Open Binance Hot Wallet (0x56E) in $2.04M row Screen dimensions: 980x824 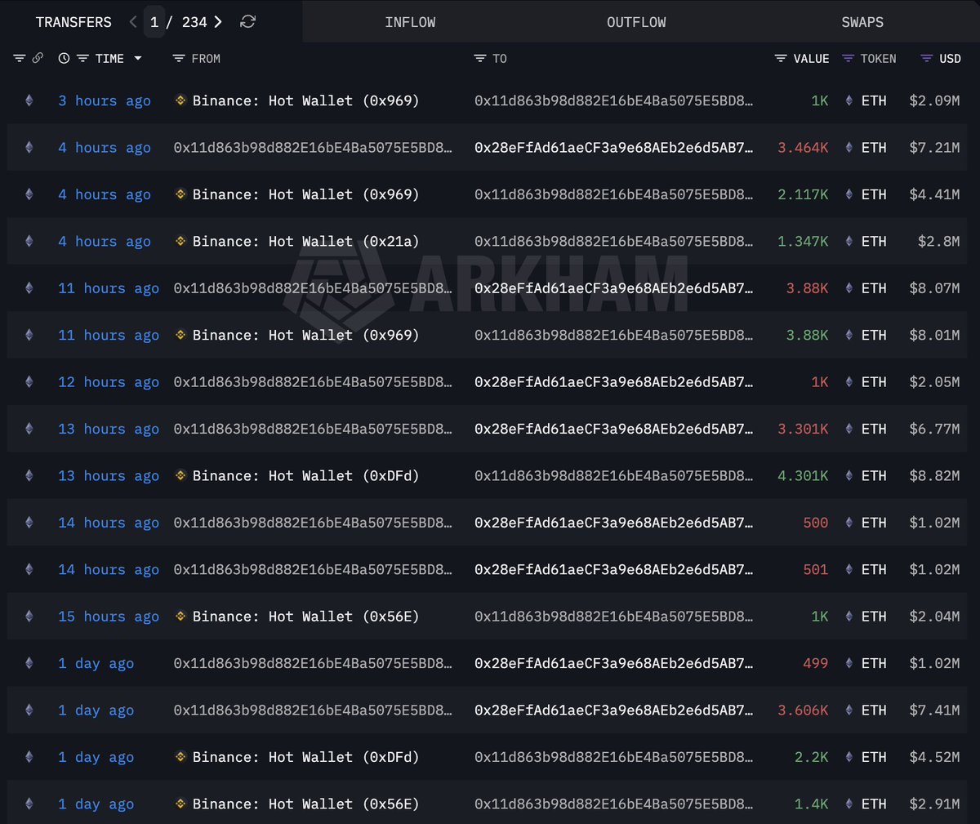(305, 617)
